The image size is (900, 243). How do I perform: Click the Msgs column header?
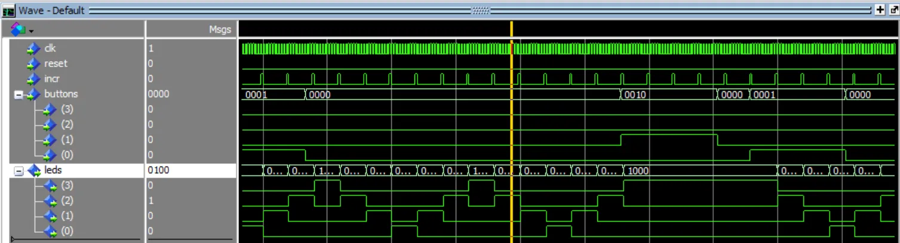click(220, 29)
